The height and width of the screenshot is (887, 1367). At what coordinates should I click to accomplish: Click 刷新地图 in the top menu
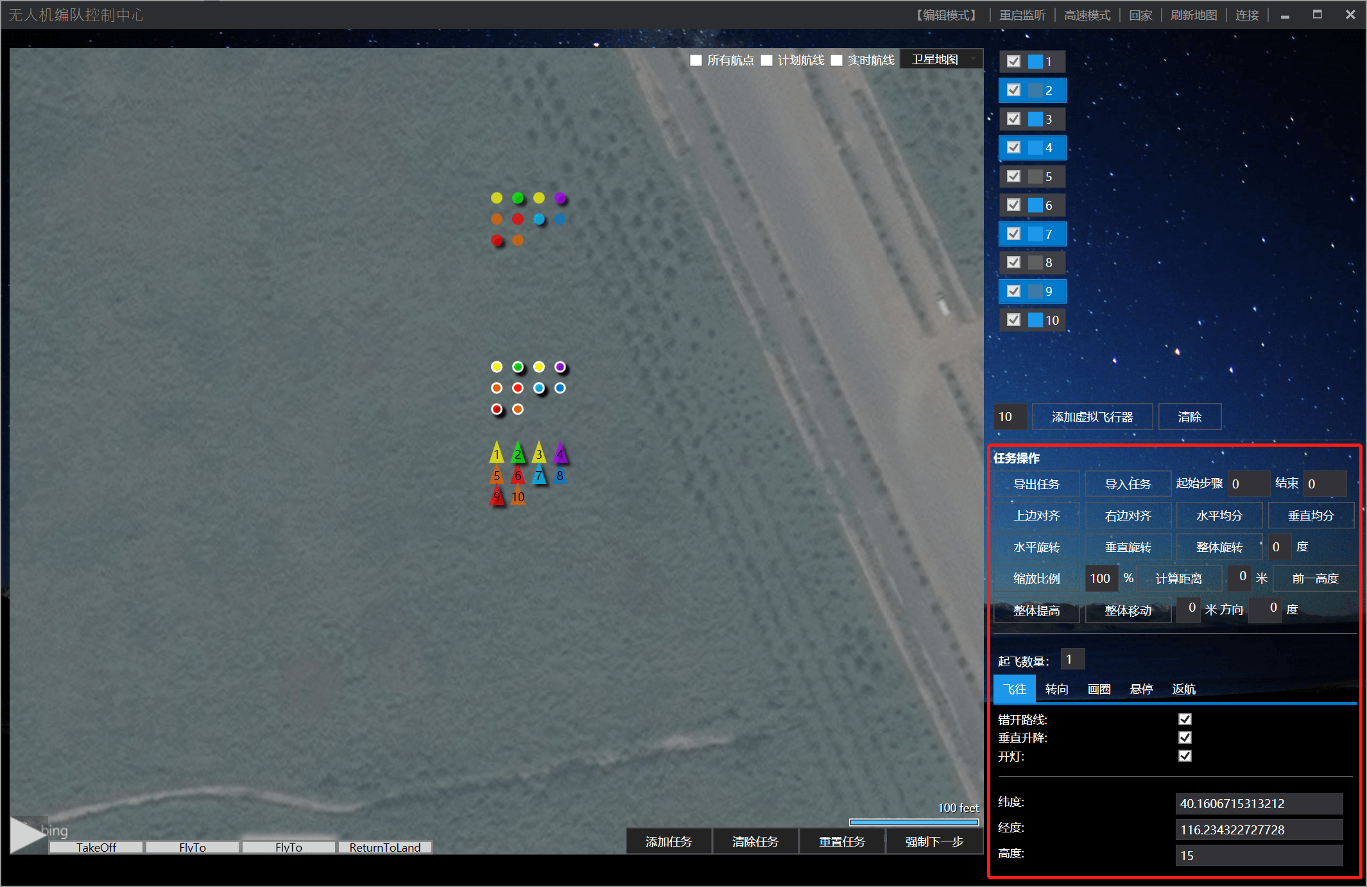(x=1193, y=15)
